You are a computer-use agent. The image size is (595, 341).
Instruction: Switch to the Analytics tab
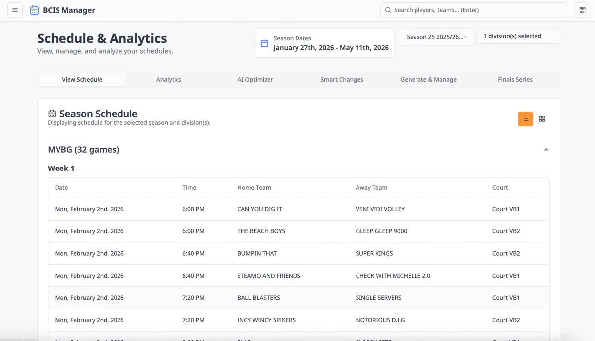coord(169,80)
